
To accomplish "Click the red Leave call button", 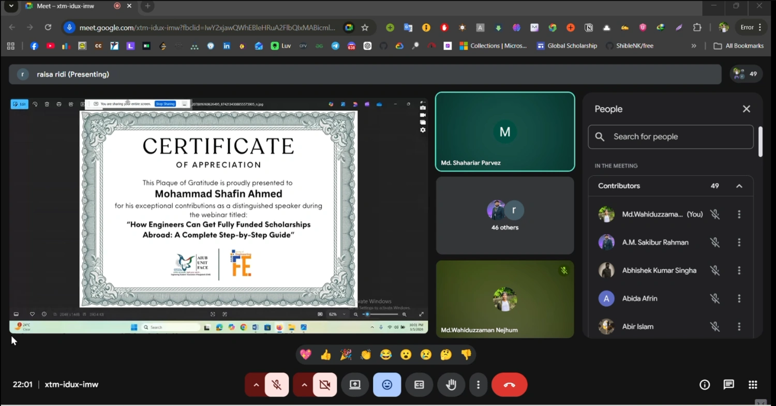I will 509,385.
